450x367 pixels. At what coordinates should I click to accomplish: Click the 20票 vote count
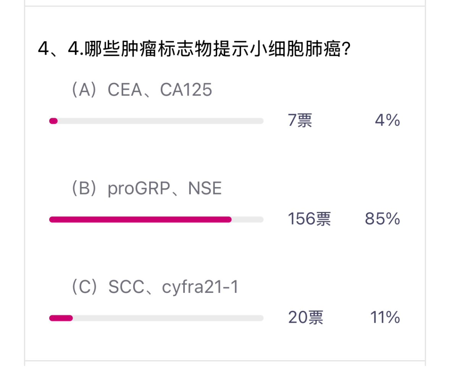pos(305,318)
